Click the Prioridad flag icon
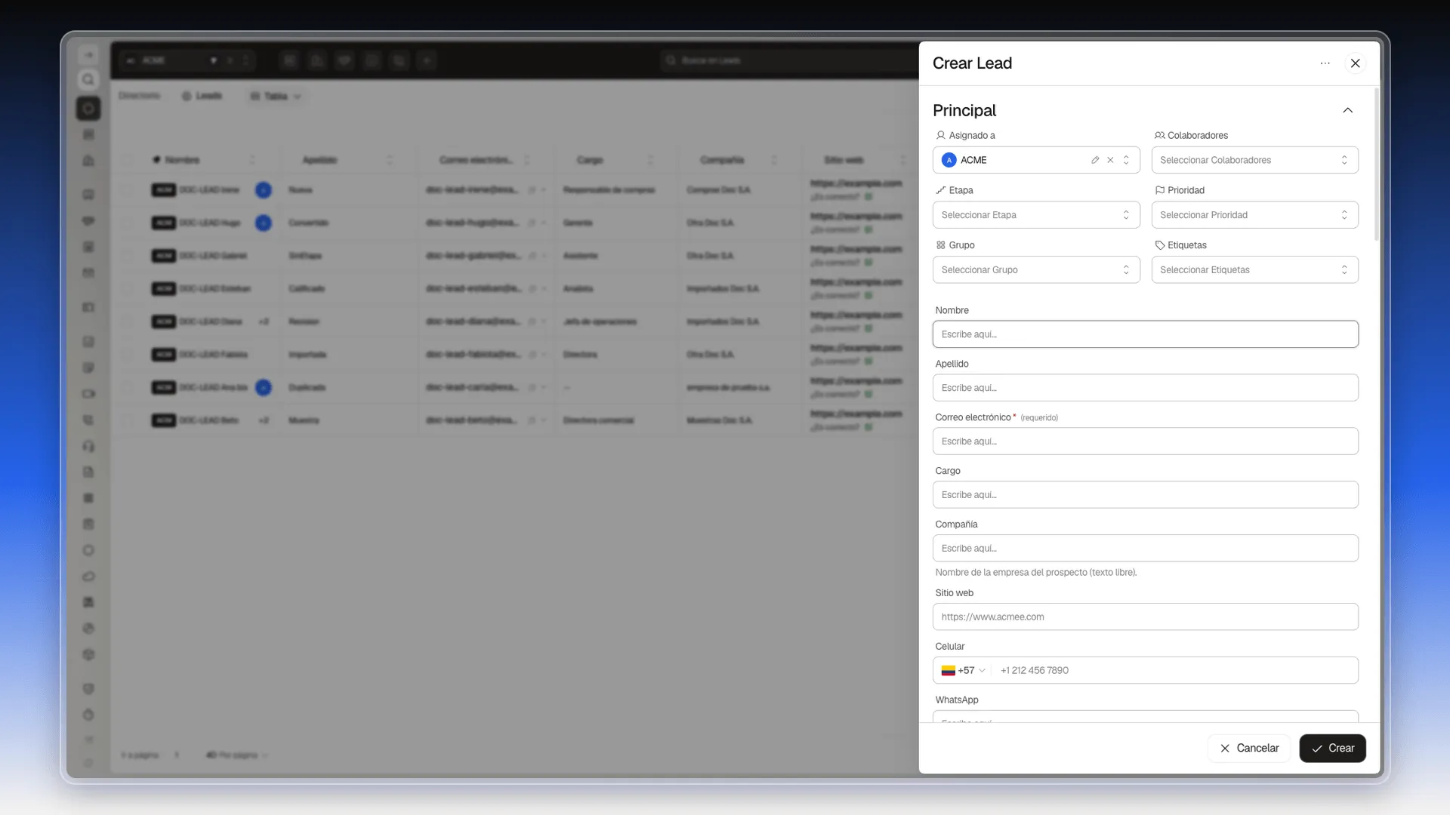Viewport: 1450px width, 815px height. point(1159,191)
